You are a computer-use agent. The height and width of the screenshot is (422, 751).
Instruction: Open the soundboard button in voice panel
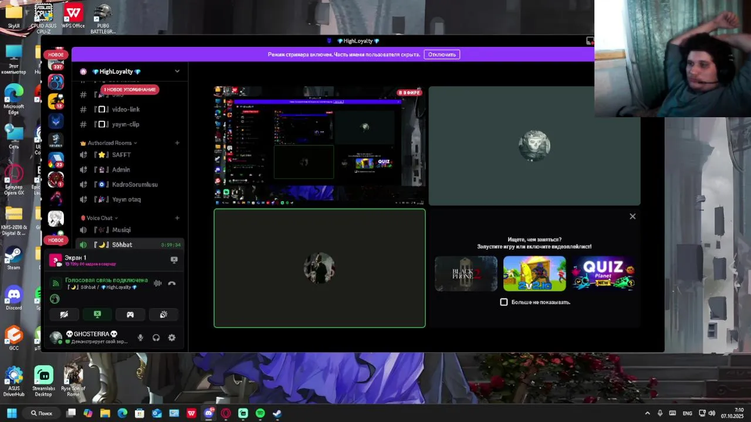pos(164,315)
